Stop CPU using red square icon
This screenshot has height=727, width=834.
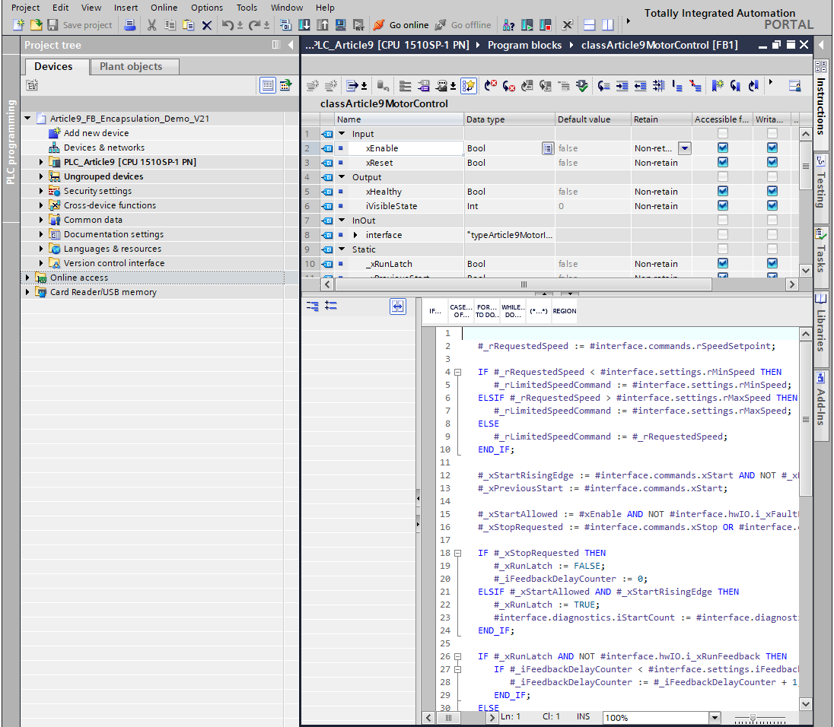[x=546, y=24]
